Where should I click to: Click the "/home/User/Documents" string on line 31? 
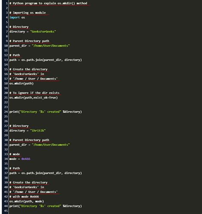(x=51, y=145)
